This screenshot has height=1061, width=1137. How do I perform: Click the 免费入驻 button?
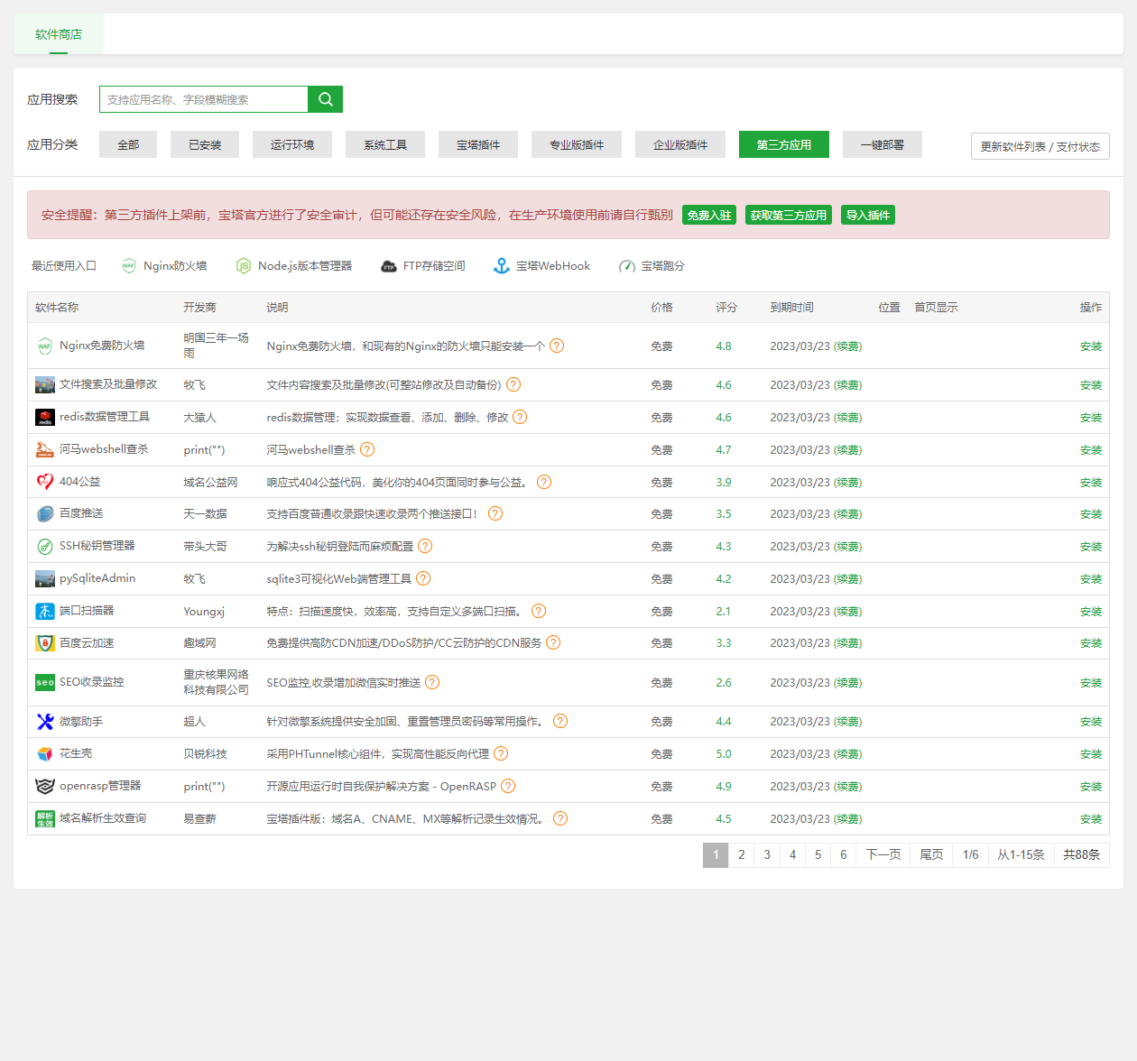[x=708, y=216]
